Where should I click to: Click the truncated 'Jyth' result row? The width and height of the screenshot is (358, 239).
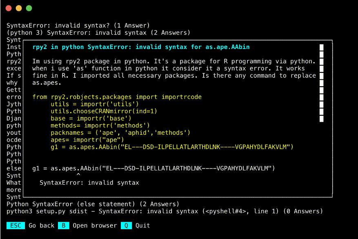tap(14, 104)
